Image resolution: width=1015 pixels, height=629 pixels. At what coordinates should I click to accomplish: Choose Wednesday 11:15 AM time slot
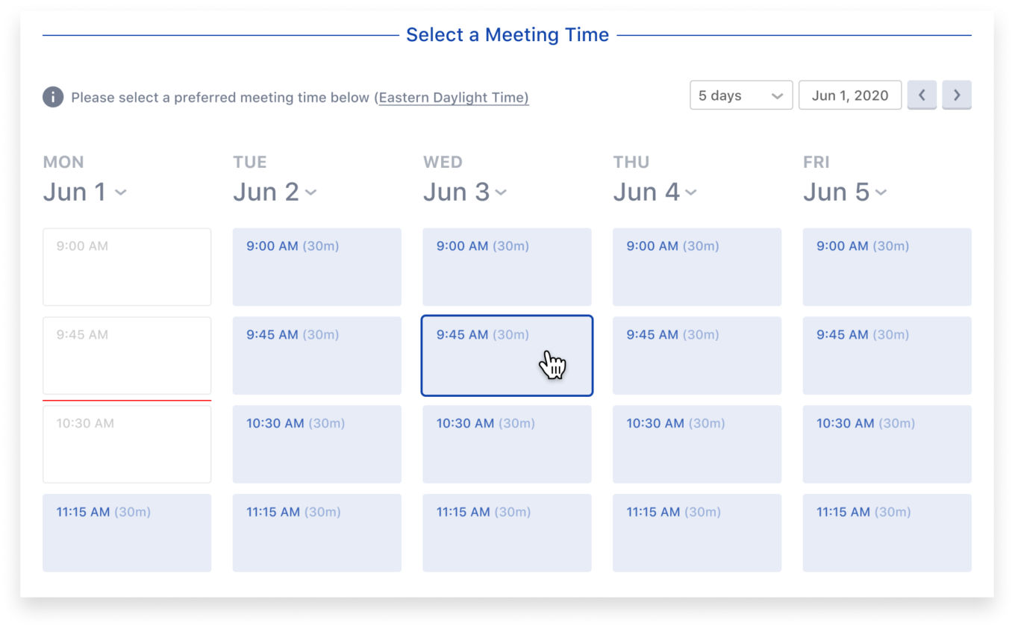[507, 533]
